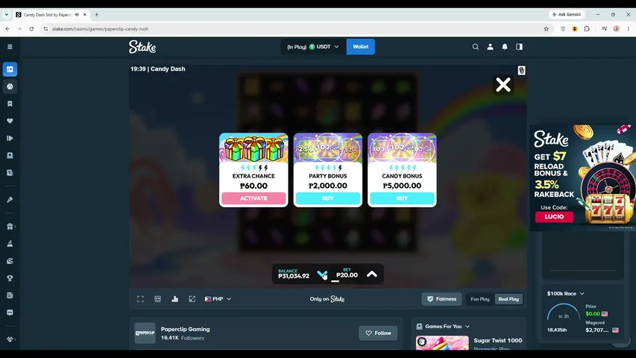Open the user profile icon
Screen dimensions: 636x358
tap(490, 47)
